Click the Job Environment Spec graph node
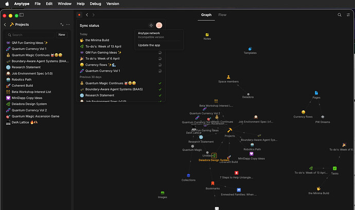The image size is (355, 210). pyautogui.click(x=256, y=117)
